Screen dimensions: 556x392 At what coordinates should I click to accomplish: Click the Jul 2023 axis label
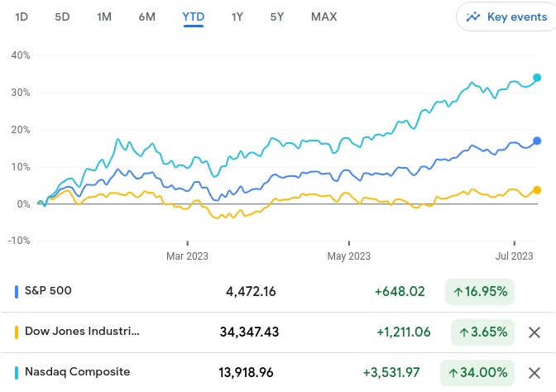click(514, 256)
